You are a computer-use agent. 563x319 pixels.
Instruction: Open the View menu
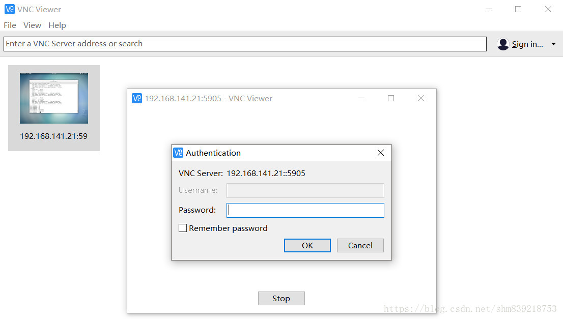tap(32, 25)
